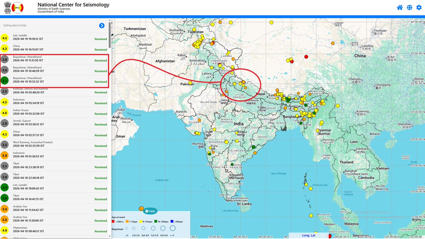Click Reviewed for the Afghanistan 4.8 event
Viewport: 425px width, 239px height.
(101, 231)
